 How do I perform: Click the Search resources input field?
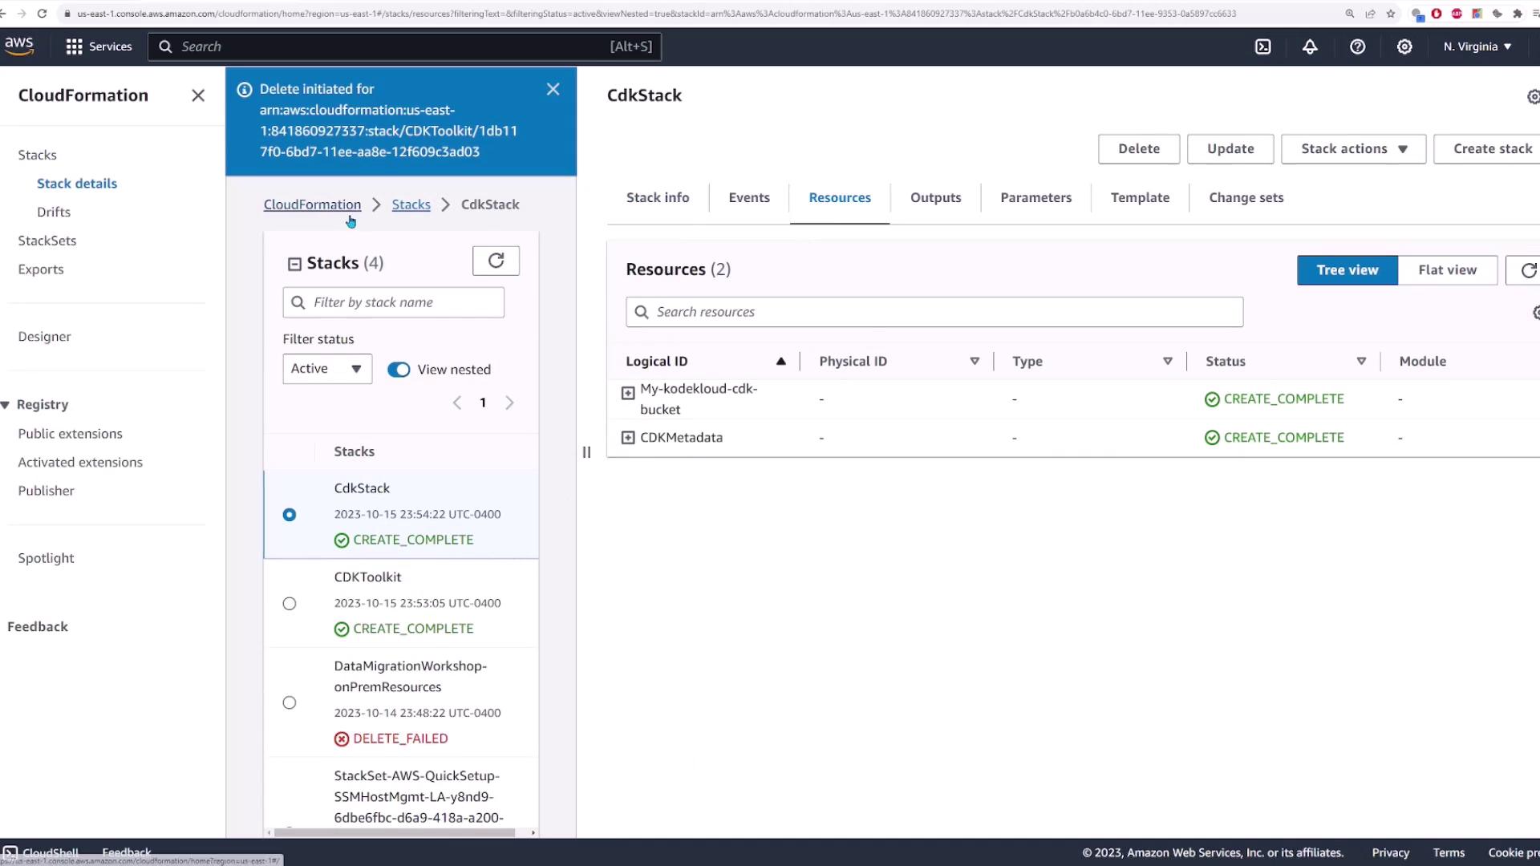(934, 312)
